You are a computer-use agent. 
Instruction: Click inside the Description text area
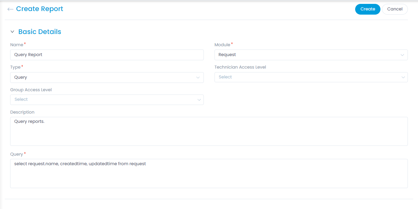pyautogui.click(x=209, y=131)
